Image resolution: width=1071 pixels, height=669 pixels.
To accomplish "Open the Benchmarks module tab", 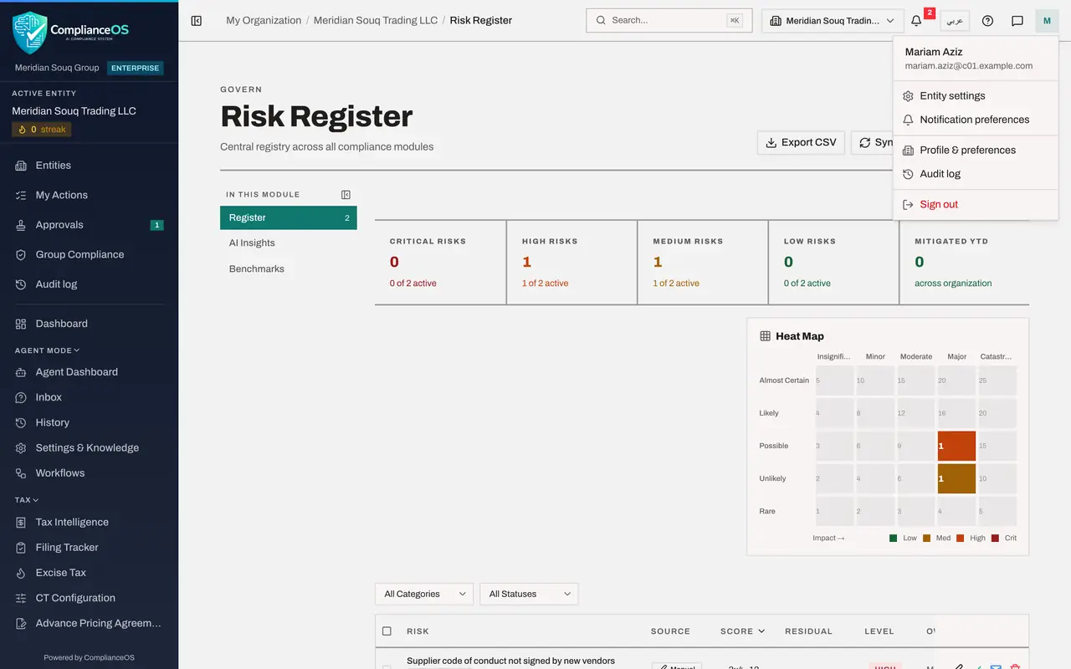I will click(x=289, y=269).
